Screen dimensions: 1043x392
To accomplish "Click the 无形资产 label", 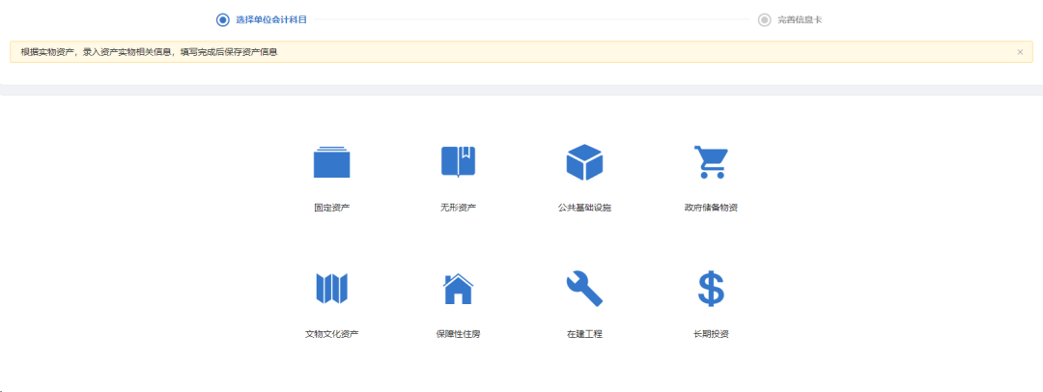I will pos(459,208).
